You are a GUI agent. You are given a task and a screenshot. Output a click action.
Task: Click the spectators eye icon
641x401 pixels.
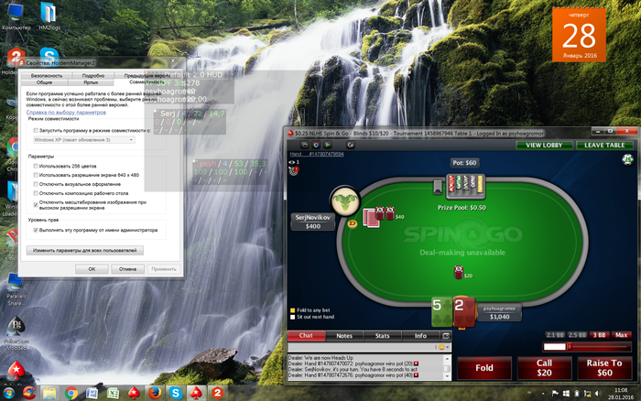coord(292,162)
